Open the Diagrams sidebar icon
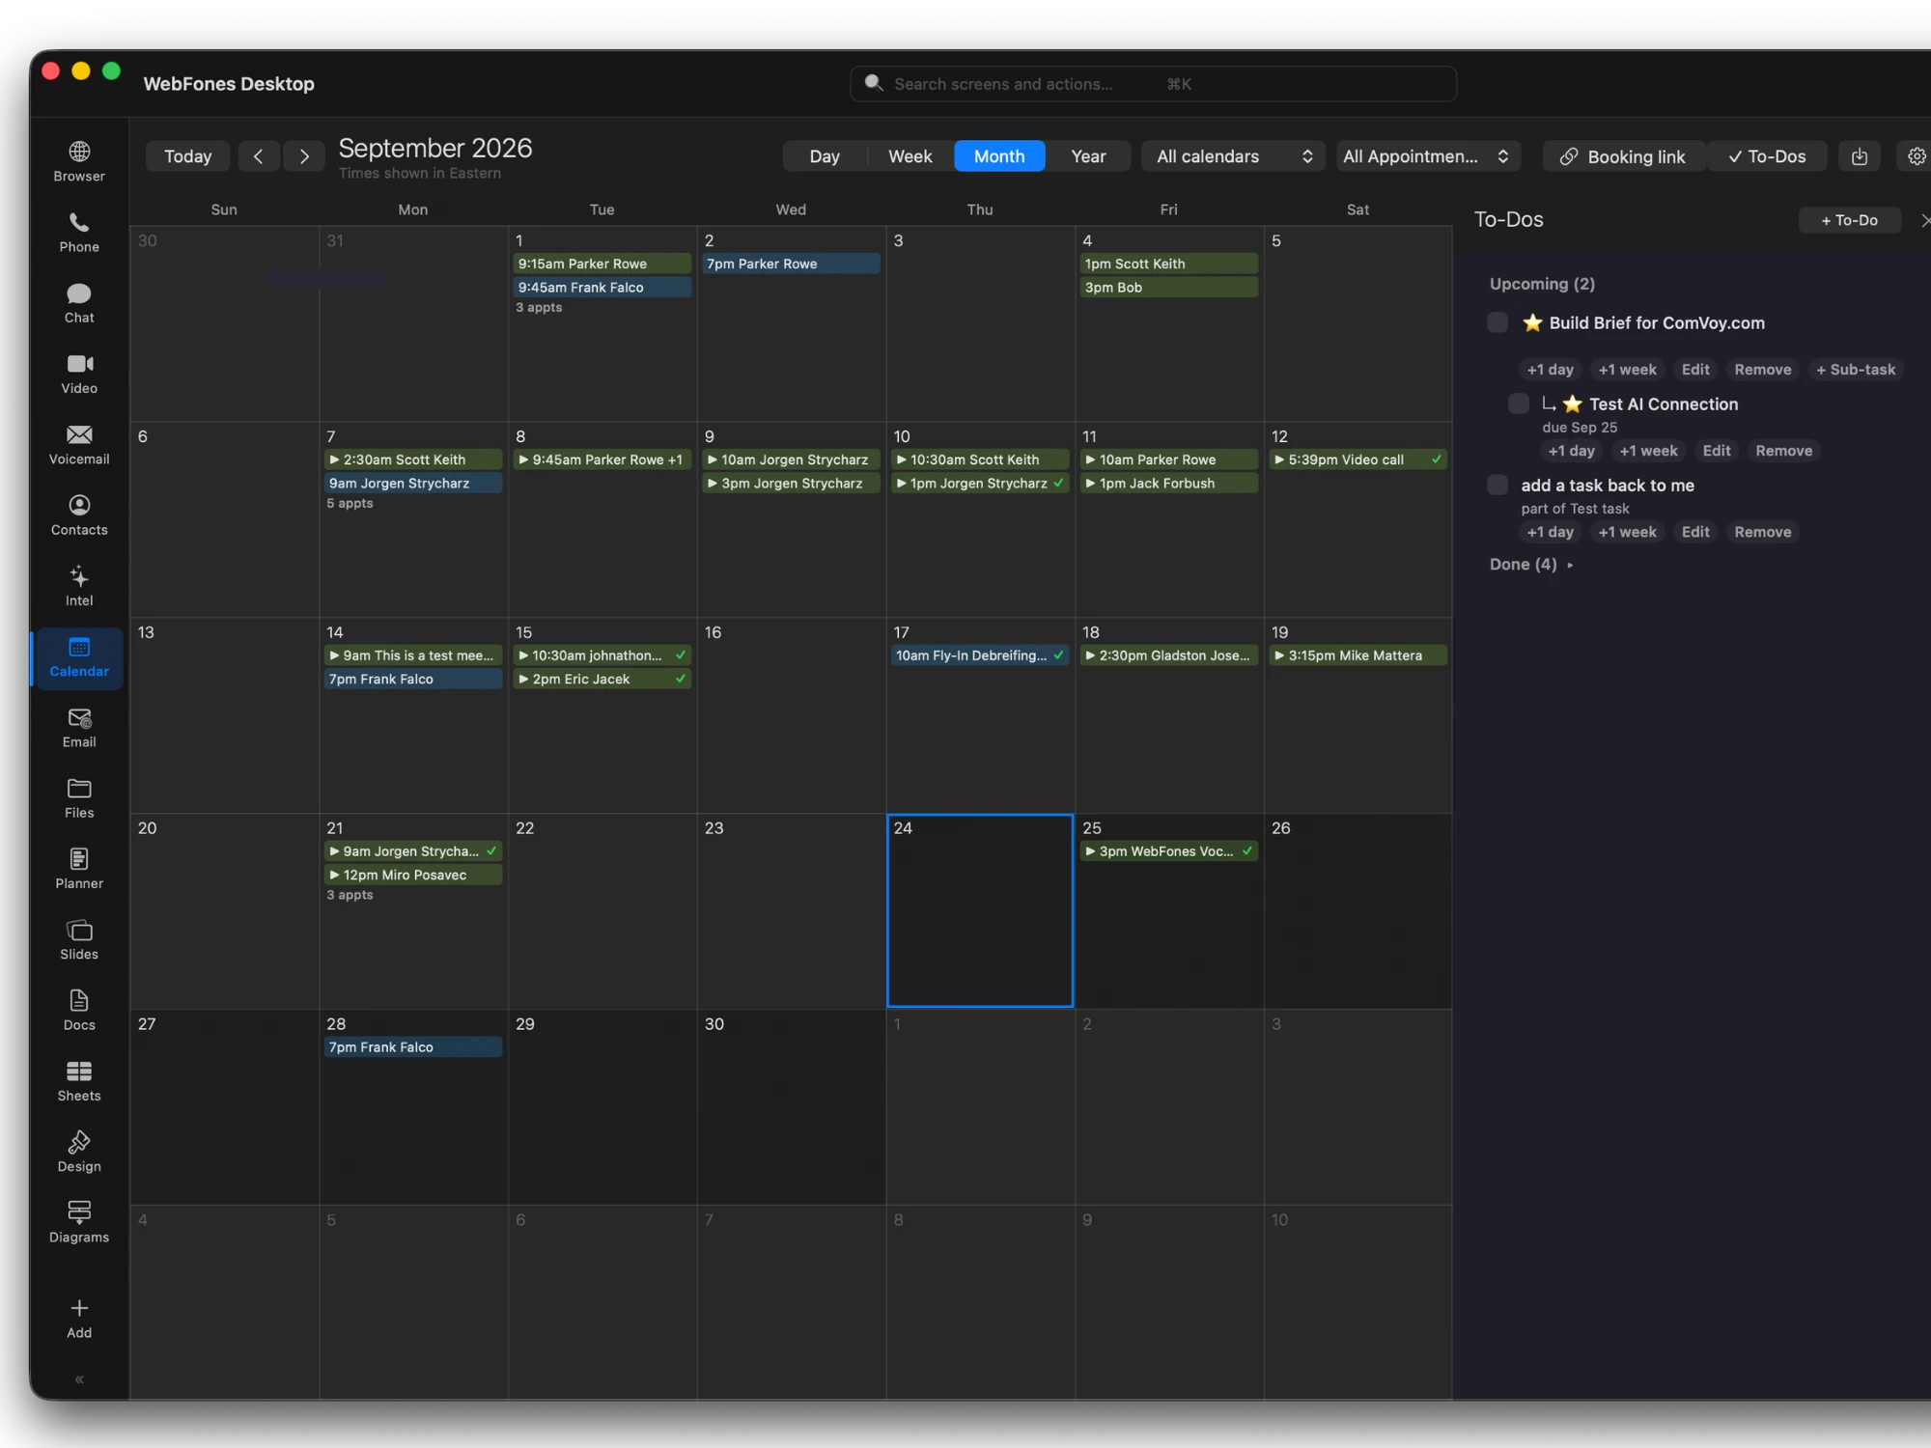Screen dimensions: 1931x1448 click(x=79, y=1223)
